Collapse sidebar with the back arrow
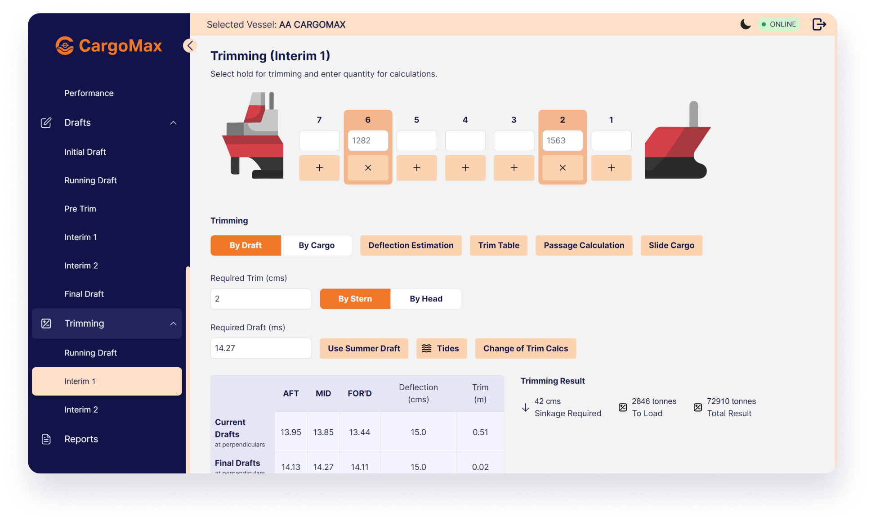 [x=190, y=45]
